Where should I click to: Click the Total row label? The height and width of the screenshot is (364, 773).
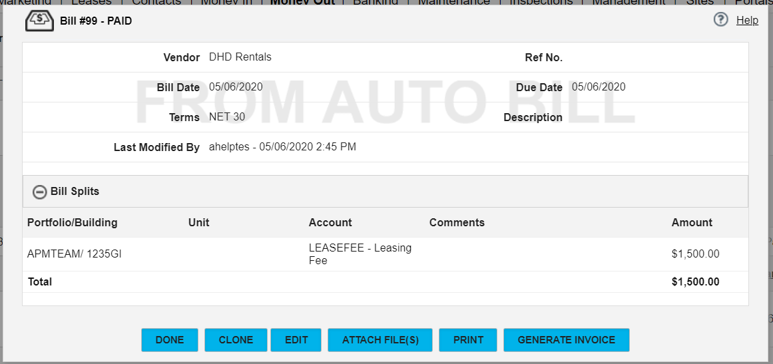coord(40,281)
